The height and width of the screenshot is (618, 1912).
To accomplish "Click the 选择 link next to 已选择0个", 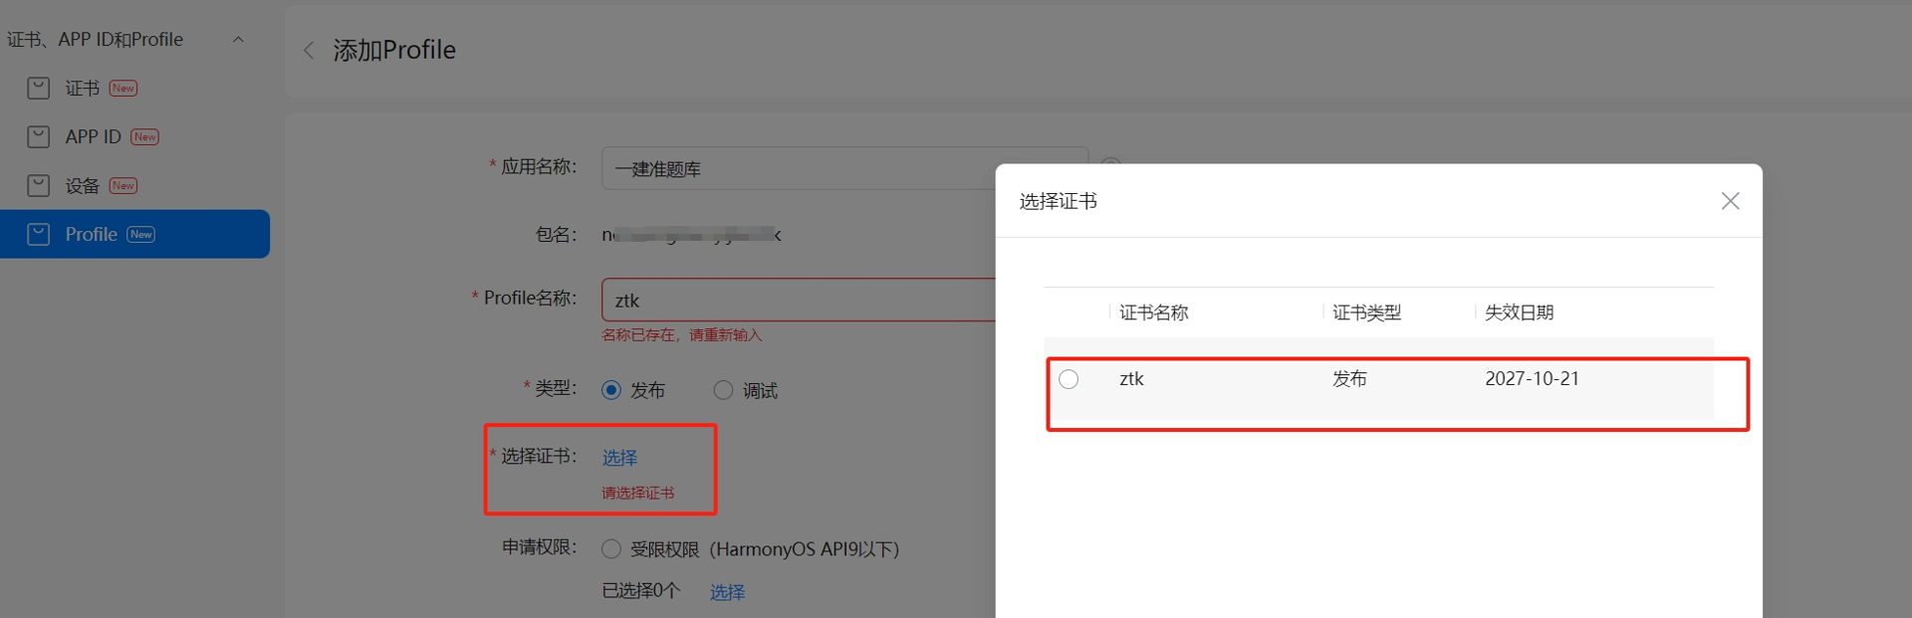I will (x=727, y=592).
